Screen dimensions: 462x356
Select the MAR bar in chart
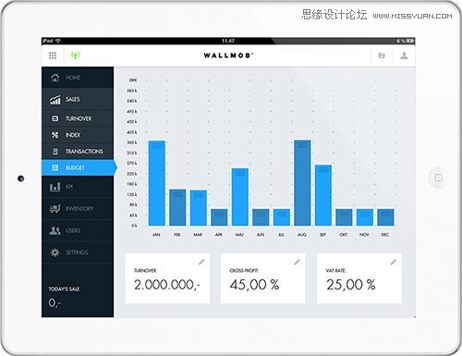click(x=199, y=208)
